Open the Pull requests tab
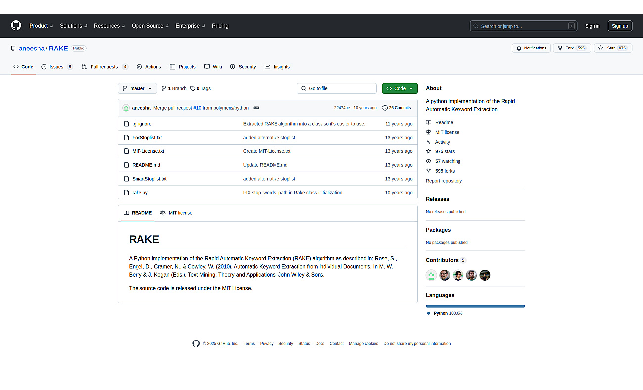 (105, 67)
